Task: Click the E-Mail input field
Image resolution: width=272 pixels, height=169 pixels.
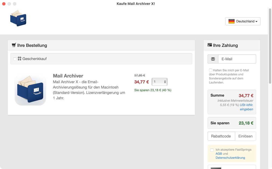Action: (237, 59)
